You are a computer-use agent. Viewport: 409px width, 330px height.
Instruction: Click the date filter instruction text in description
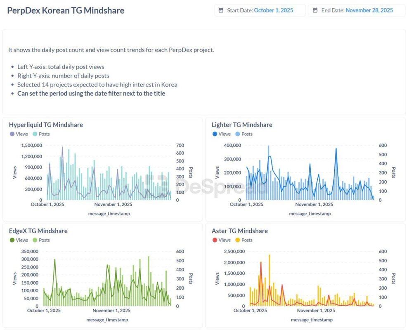coord(91,94)
